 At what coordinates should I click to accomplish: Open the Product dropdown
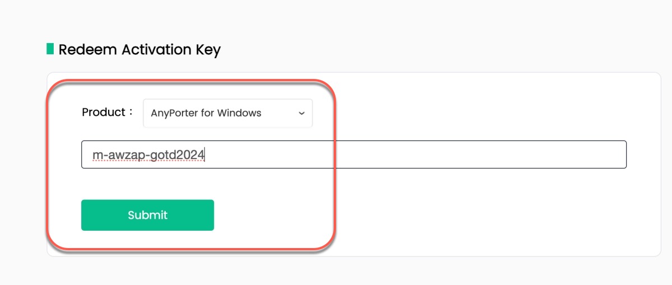(227, 113)
